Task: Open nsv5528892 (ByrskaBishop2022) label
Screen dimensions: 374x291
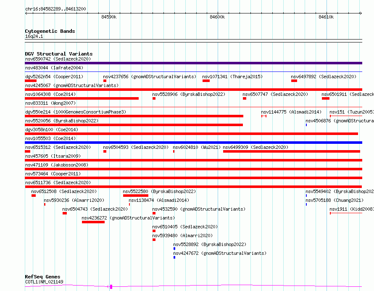Action: point(210,244)
